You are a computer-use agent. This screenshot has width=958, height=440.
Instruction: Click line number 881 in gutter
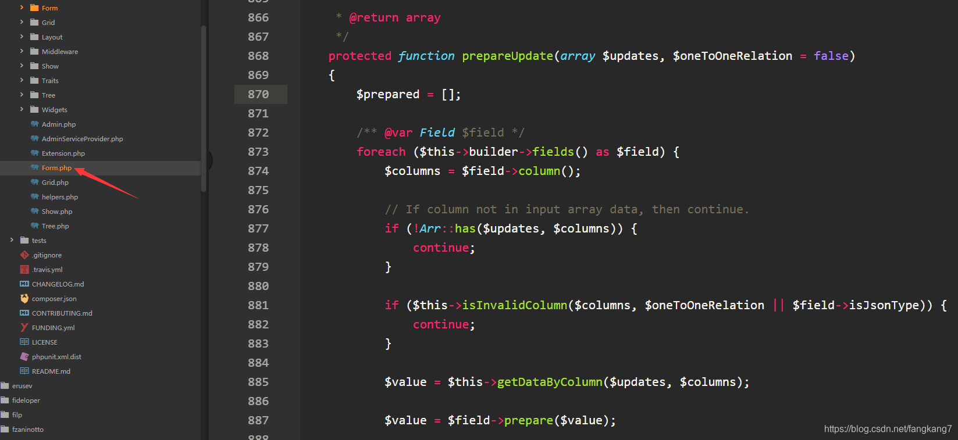point(258,305)
